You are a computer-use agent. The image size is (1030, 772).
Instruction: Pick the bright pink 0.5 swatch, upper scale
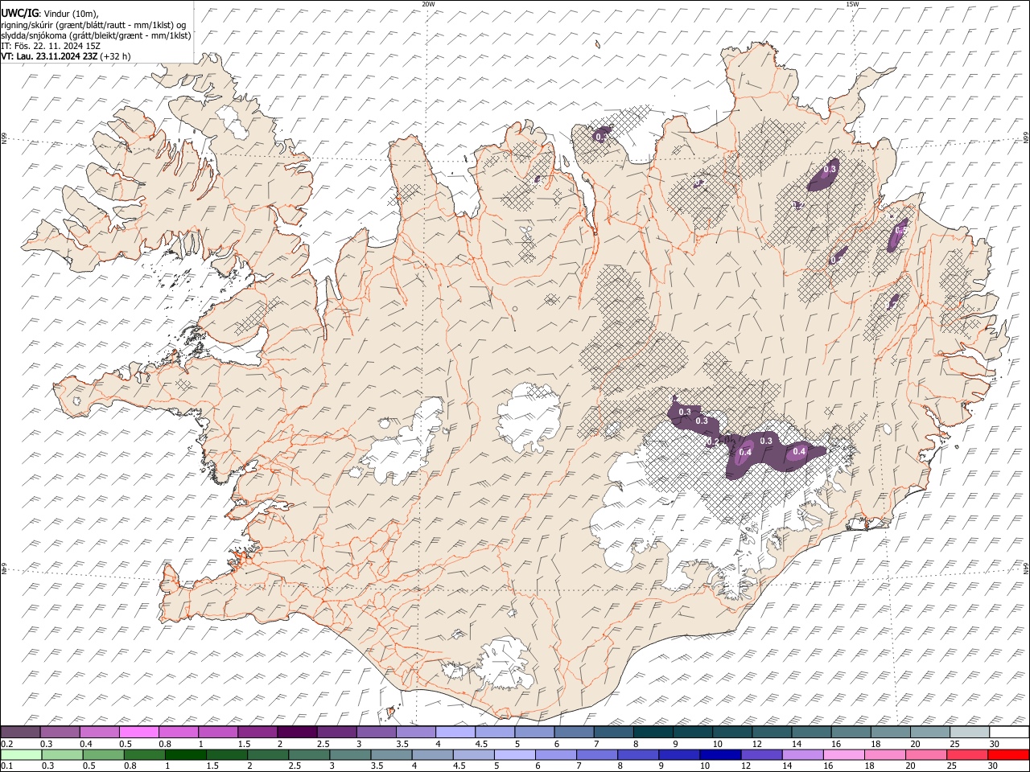click(139, 733)
